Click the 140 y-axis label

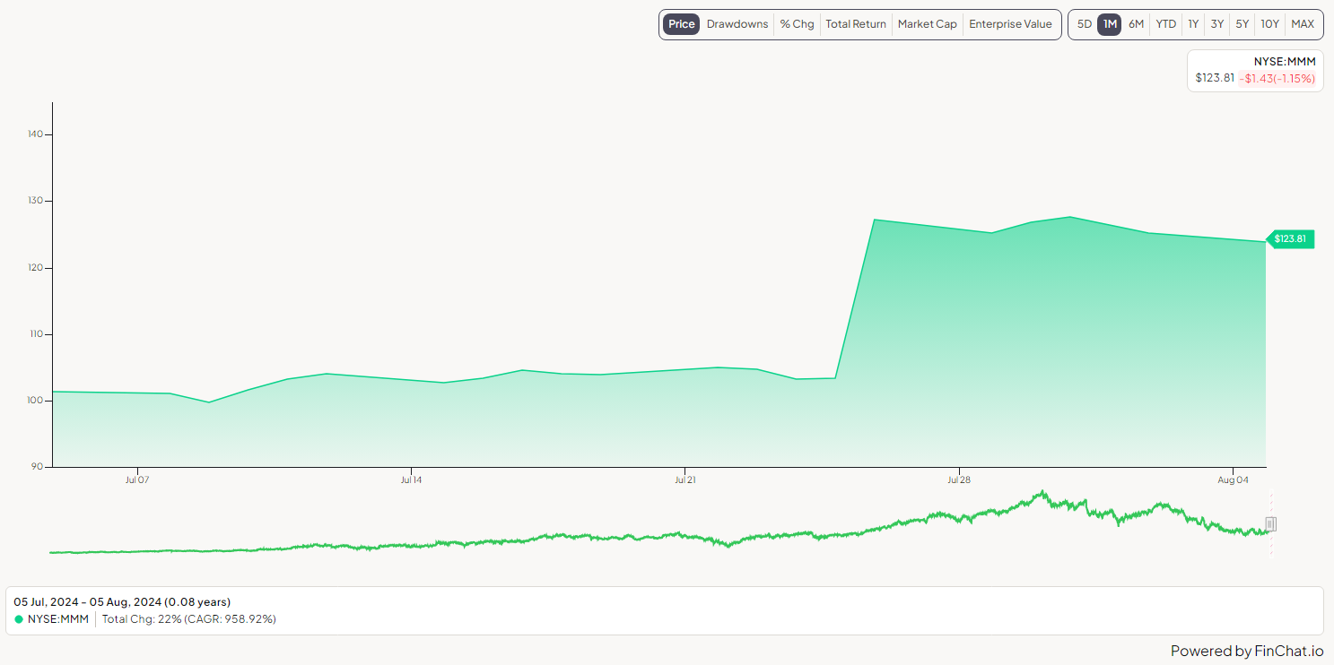click(36, 134)
